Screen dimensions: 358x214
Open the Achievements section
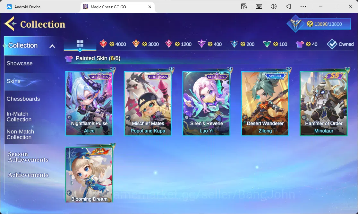pyautogui.click(x=28, y=175)
